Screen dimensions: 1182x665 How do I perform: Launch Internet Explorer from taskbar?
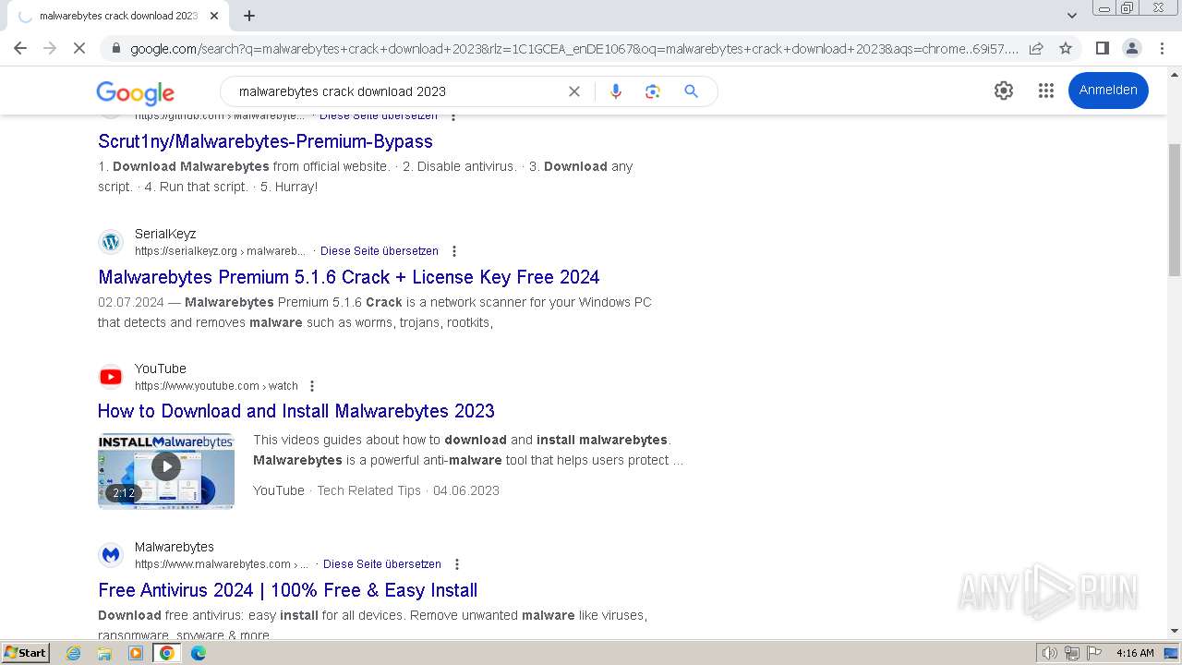click(x=74, y=653)
